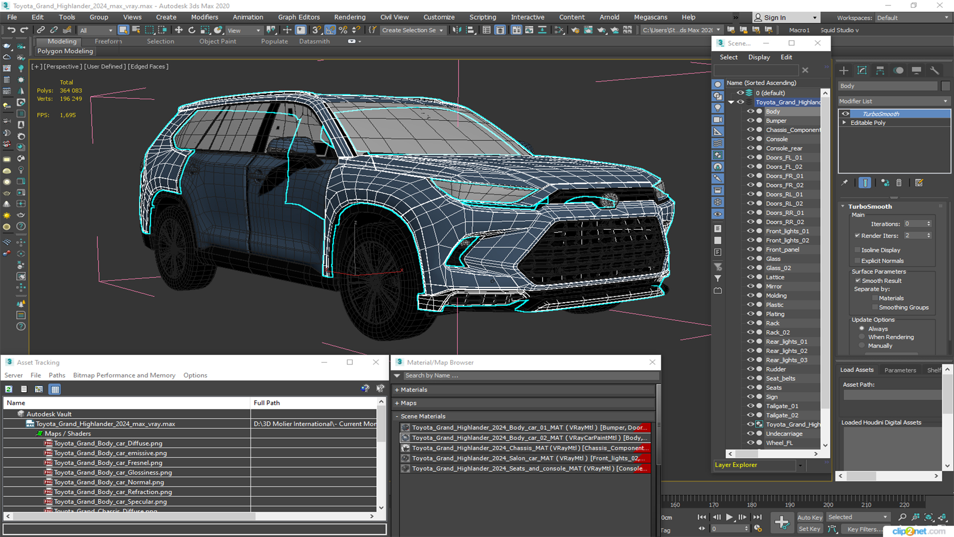Toggle visibility of Seats object
Viewport: 954px width, 537px height.
pyautogui.click(x=750, y=387)
